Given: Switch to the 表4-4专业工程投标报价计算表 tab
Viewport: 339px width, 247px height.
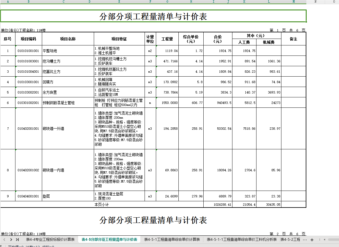Looking at the screenshot, I should coord(50,240).
